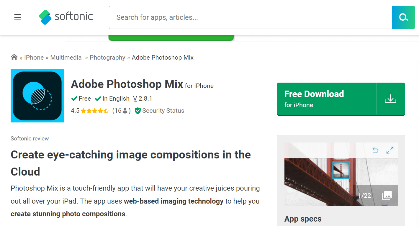Open the screenshot gallery thumbnail
Screen dimensions: 419x226
point(341,174)
